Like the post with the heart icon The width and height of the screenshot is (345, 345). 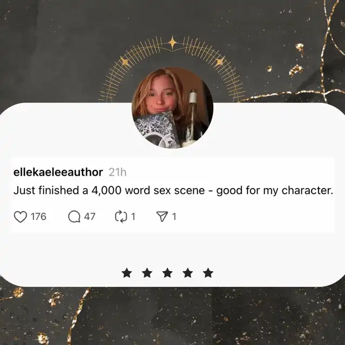pos(20,217)
